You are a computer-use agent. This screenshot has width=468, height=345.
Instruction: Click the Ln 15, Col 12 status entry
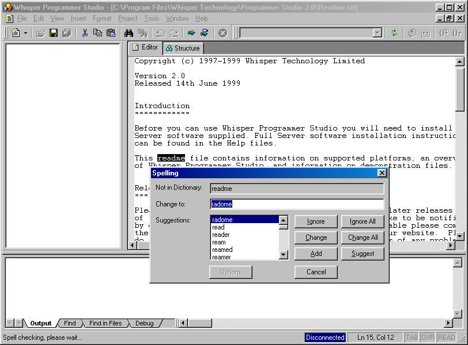click(375, 338)
